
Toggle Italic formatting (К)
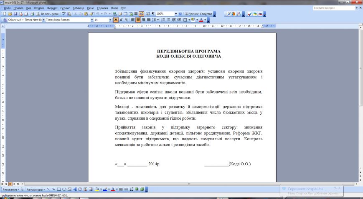[121, 20]
